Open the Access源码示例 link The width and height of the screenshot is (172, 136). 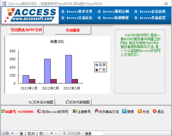click(116, 11)
